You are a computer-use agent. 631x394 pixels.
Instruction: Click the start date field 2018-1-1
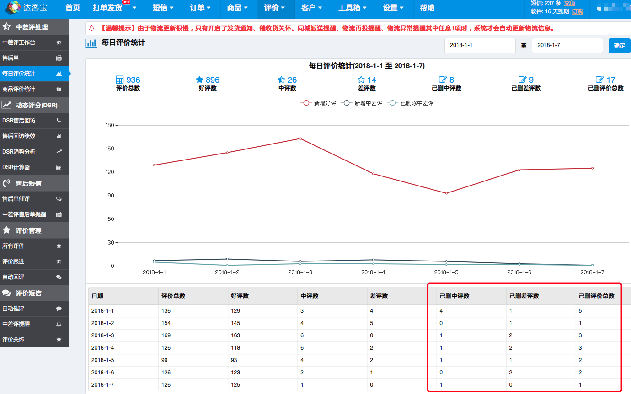point(480,46)
